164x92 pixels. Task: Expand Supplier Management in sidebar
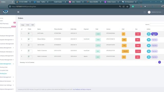(7, 40)
